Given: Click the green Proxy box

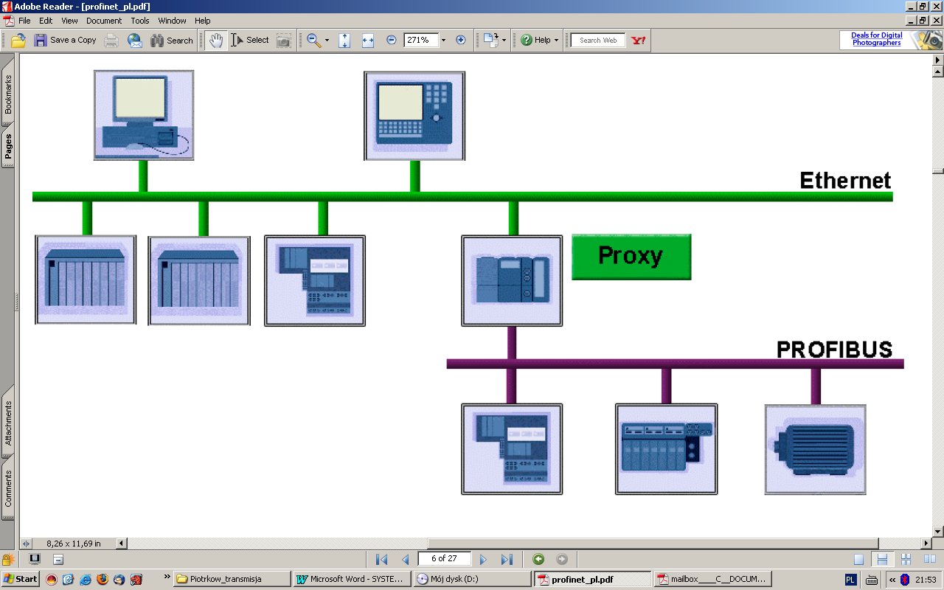Looking at the screenshot, I should pos(631,257).
